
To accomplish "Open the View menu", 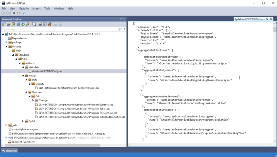I will coord(12,8).
